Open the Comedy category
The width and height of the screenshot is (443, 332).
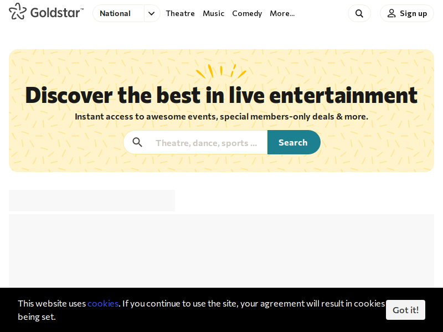click(247, 13)
